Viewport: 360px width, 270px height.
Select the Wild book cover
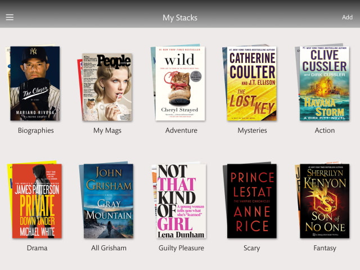181,83
